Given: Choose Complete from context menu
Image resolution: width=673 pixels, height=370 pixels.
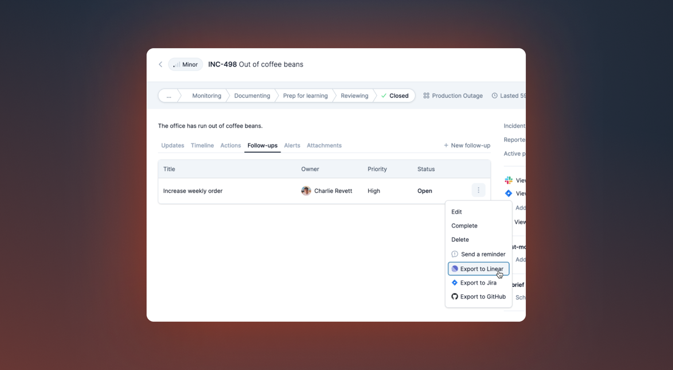Looking at the screenshot, I should (464, 226).
